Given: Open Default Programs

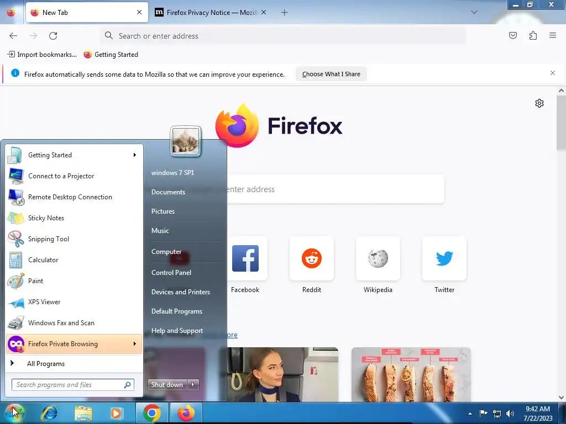Looking at the screenshot, I should click(x=176, y=311).
